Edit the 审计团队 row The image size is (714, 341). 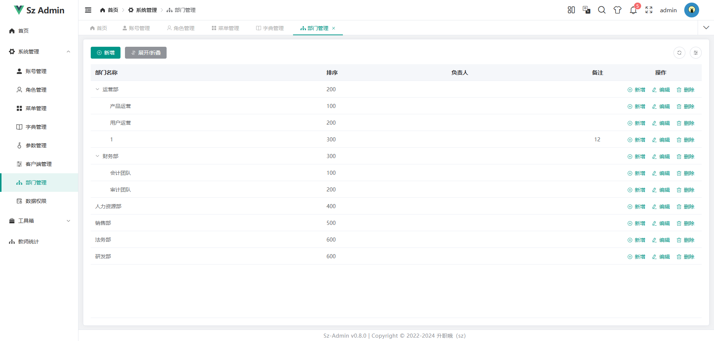tap(661, 190)
